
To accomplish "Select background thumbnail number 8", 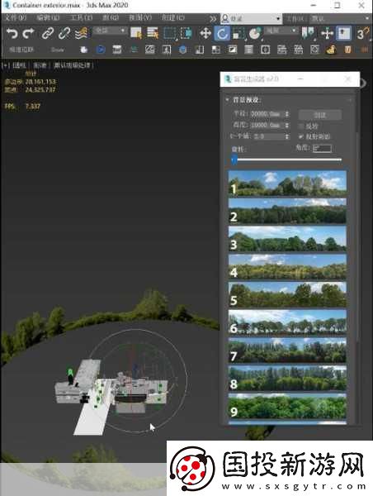I will (x=287, y=378).
